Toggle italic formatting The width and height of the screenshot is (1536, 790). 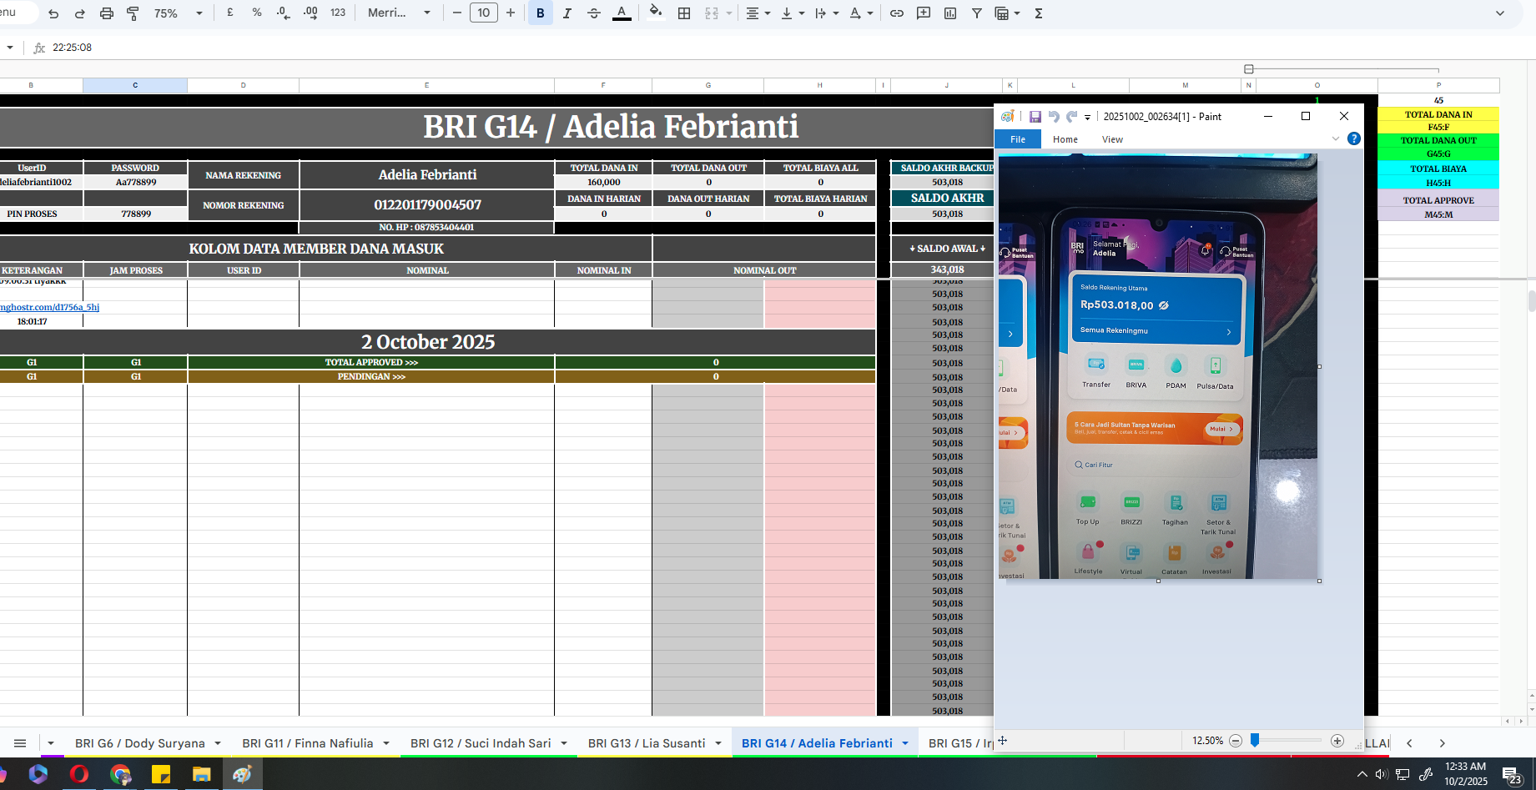tap(567, 13)
